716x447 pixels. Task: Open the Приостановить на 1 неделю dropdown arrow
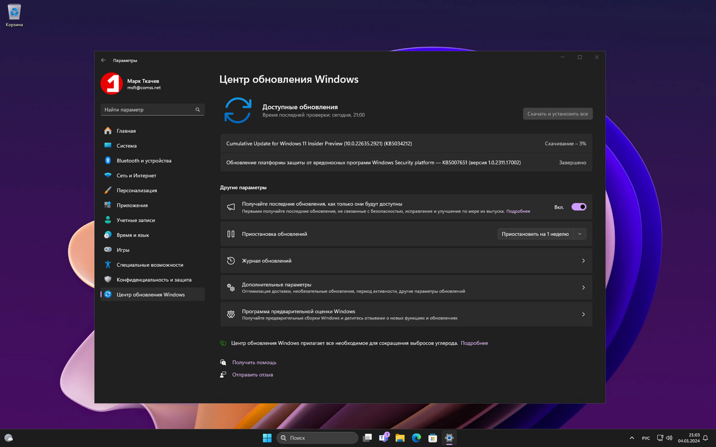[x=580, y=234]
